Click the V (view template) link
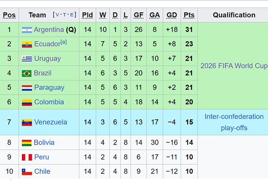The image size is (268, 181). click(x=57, y=15)
